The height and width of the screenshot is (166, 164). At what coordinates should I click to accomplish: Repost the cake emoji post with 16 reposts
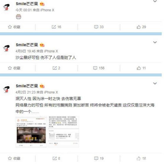[x=56, y=27]
